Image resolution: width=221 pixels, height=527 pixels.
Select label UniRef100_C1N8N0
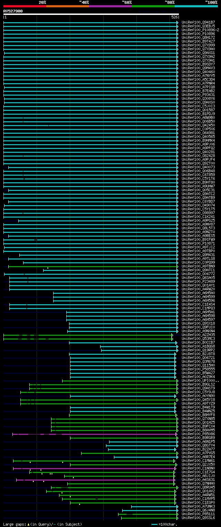pyautogui.click(x=198, y=468)
